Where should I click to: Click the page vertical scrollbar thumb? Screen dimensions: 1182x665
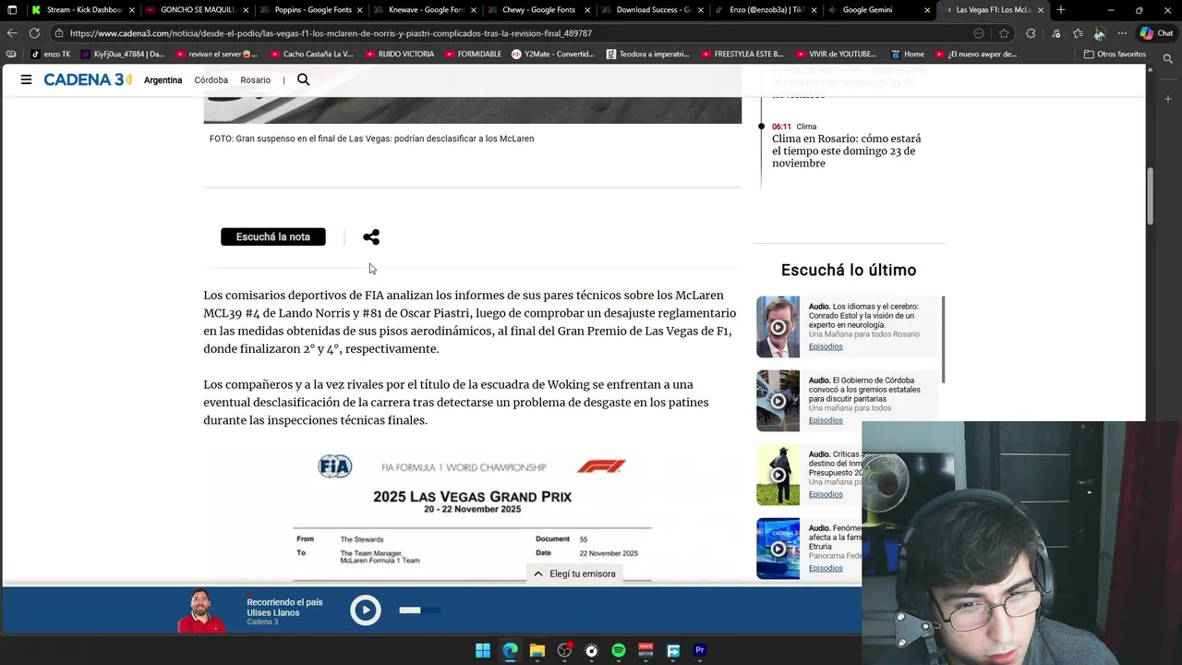coord(1151,196)
